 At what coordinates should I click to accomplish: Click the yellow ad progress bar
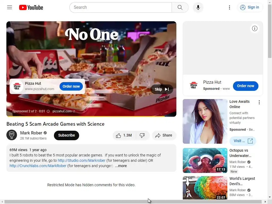tap(85, 116)
